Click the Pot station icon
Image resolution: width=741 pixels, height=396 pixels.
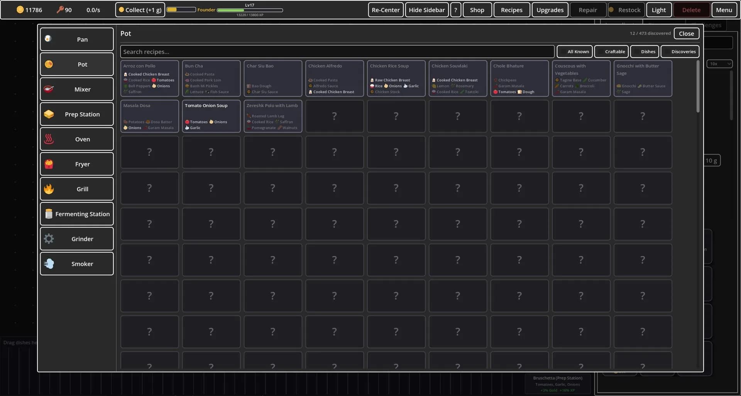49,64
